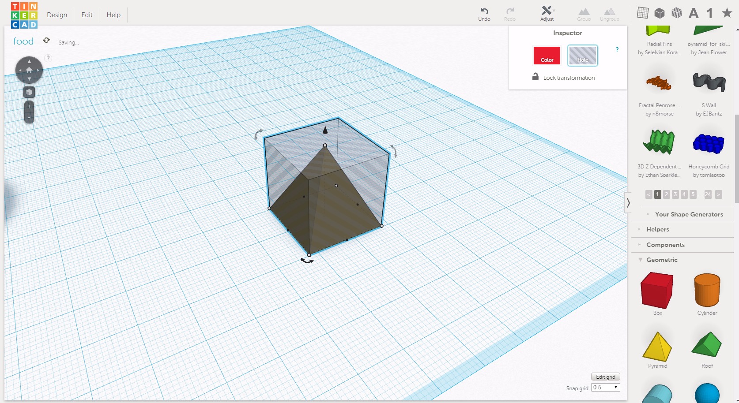Click the right-side rotation arrow handle
Image resolution: width=739 pixels, height=403 pixels.
click(x=393, y=151)
